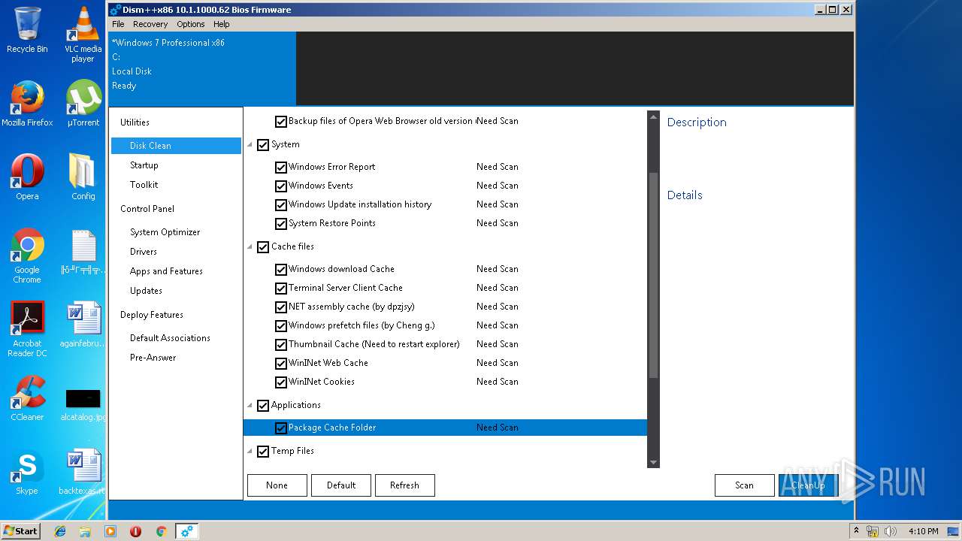Show hidden tray icons arrow
This screenshot has width=962, height=541.
pos(856,530)
